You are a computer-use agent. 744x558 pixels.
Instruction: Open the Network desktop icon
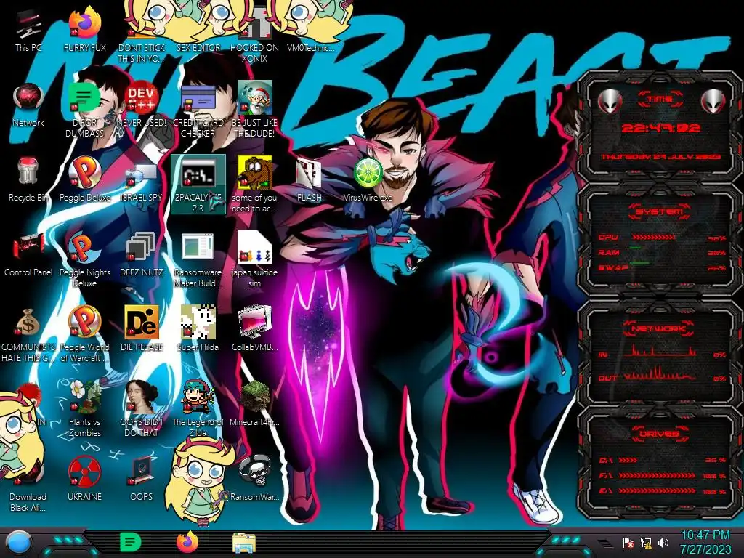(28, 105)
